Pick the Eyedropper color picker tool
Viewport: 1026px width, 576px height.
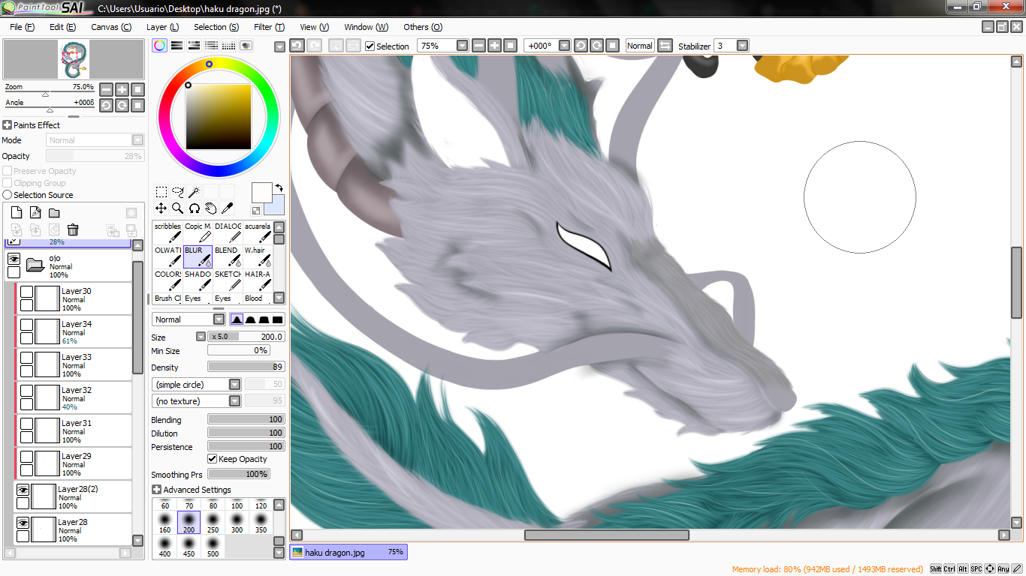point(227,208)
